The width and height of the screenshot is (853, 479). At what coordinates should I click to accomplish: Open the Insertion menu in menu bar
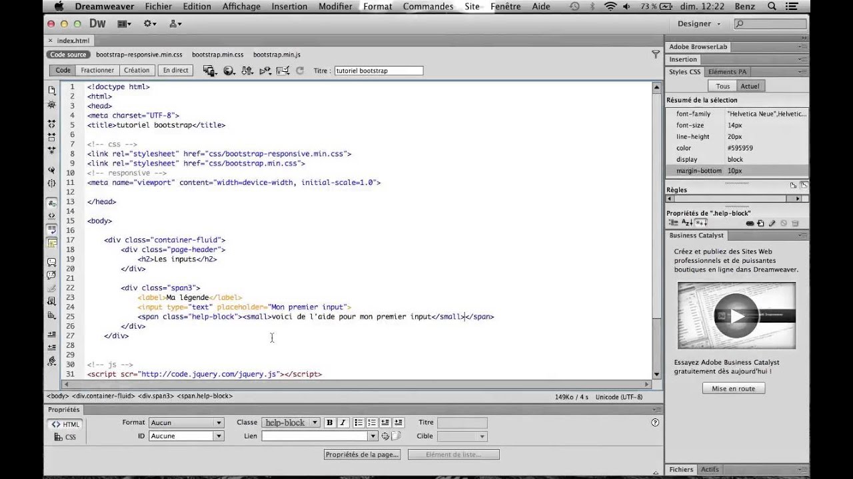tap(289, 7)
